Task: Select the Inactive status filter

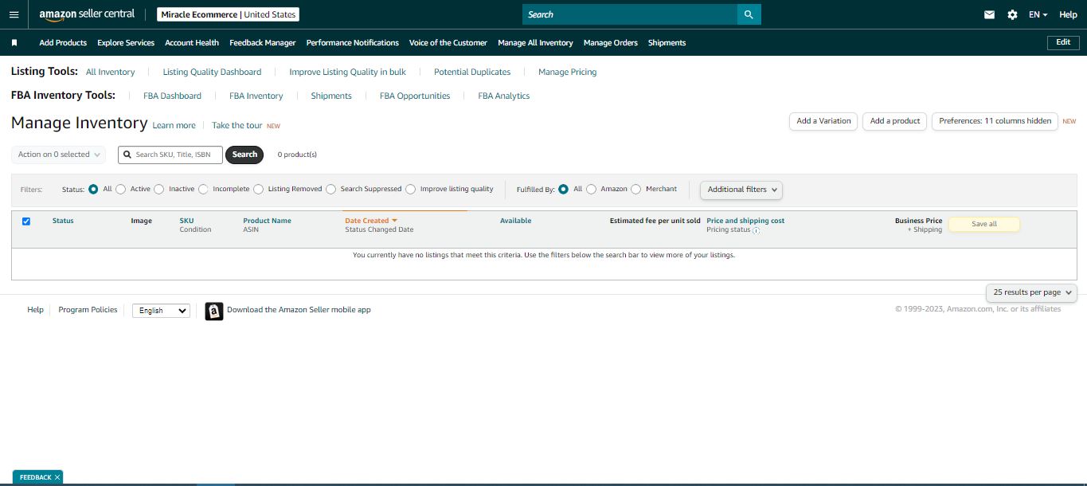Action: 158,190
